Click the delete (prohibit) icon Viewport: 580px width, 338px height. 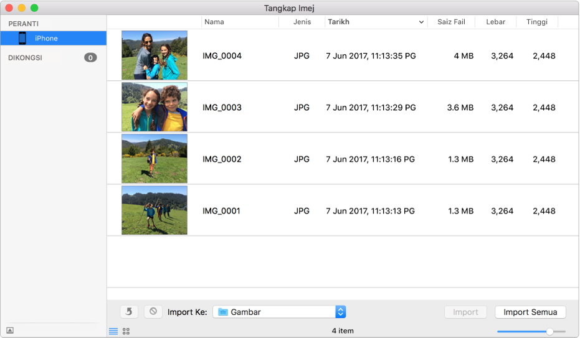153,312
